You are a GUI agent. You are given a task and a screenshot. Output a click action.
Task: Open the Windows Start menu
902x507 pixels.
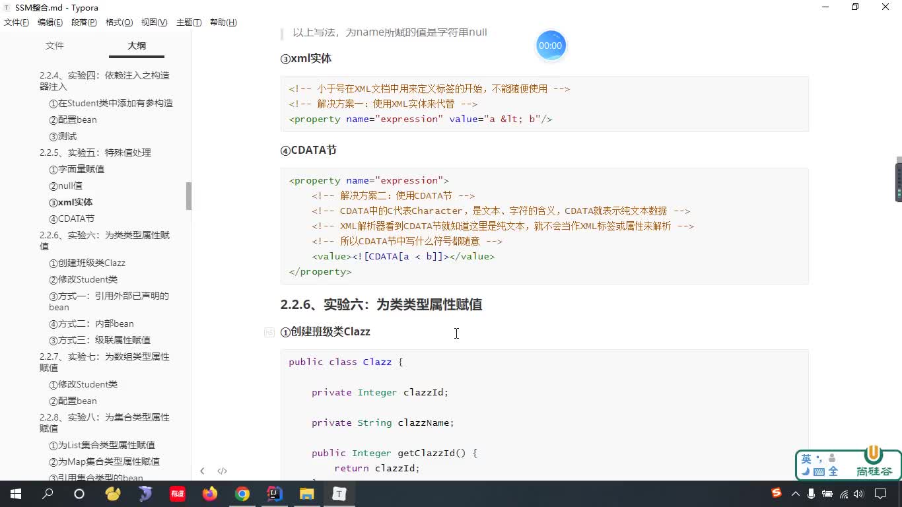tap(16, 493)
